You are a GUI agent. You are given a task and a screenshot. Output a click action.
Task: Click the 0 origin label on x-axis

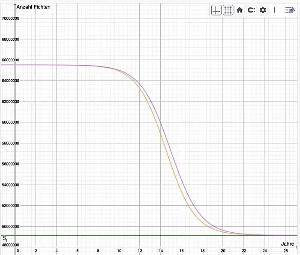click(x=18, y=250)
